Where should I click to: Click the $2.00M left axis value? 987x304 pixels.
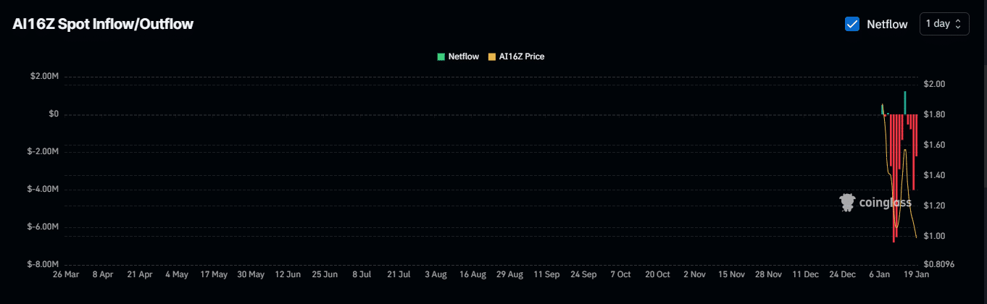[43, 77]
